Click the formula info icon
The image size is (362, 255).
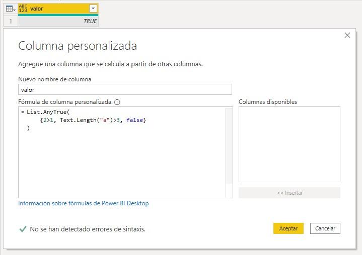tap(117, 102)
